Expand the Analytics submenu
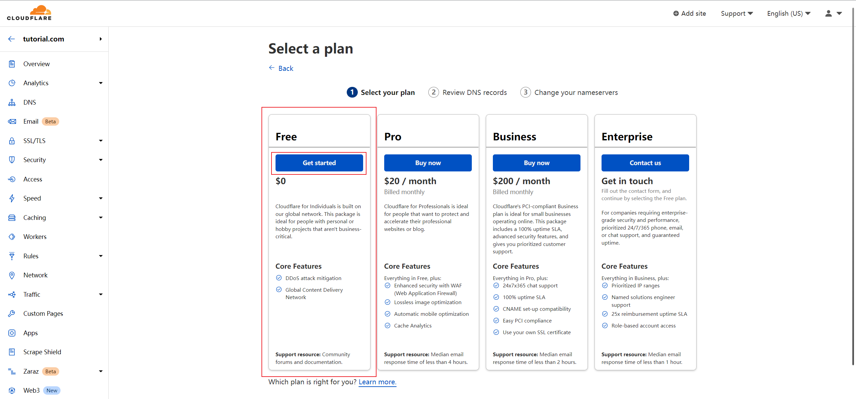This screenshot has width=856, height=399. 100,83
